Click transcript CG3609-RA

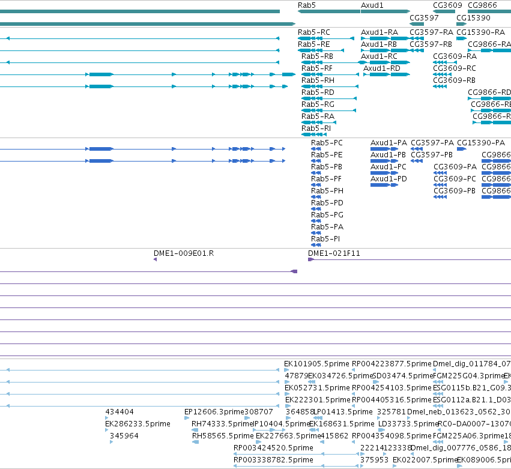455,56
